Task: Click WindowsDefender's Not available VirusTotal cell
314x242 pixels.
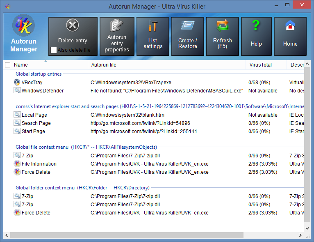Action: [x=263, y=91]
